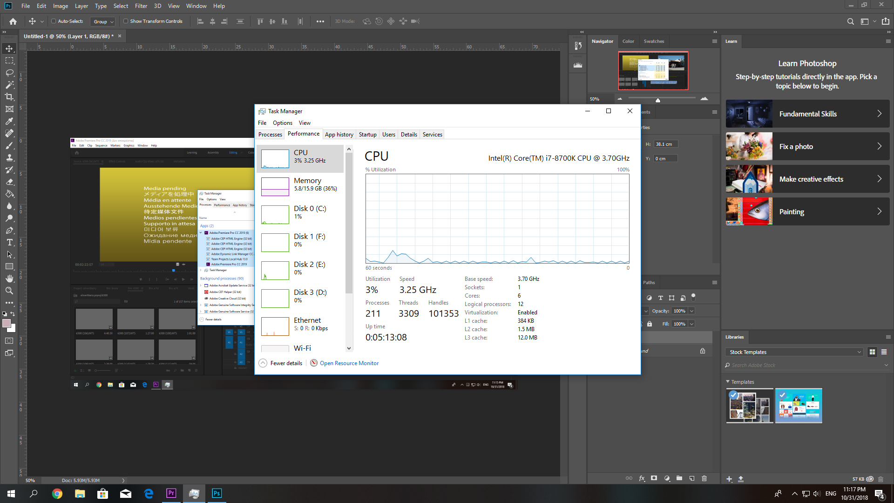Select the Eyedropper tool
This screenshot has width=894, height=503.
click(x=9, y=121)
